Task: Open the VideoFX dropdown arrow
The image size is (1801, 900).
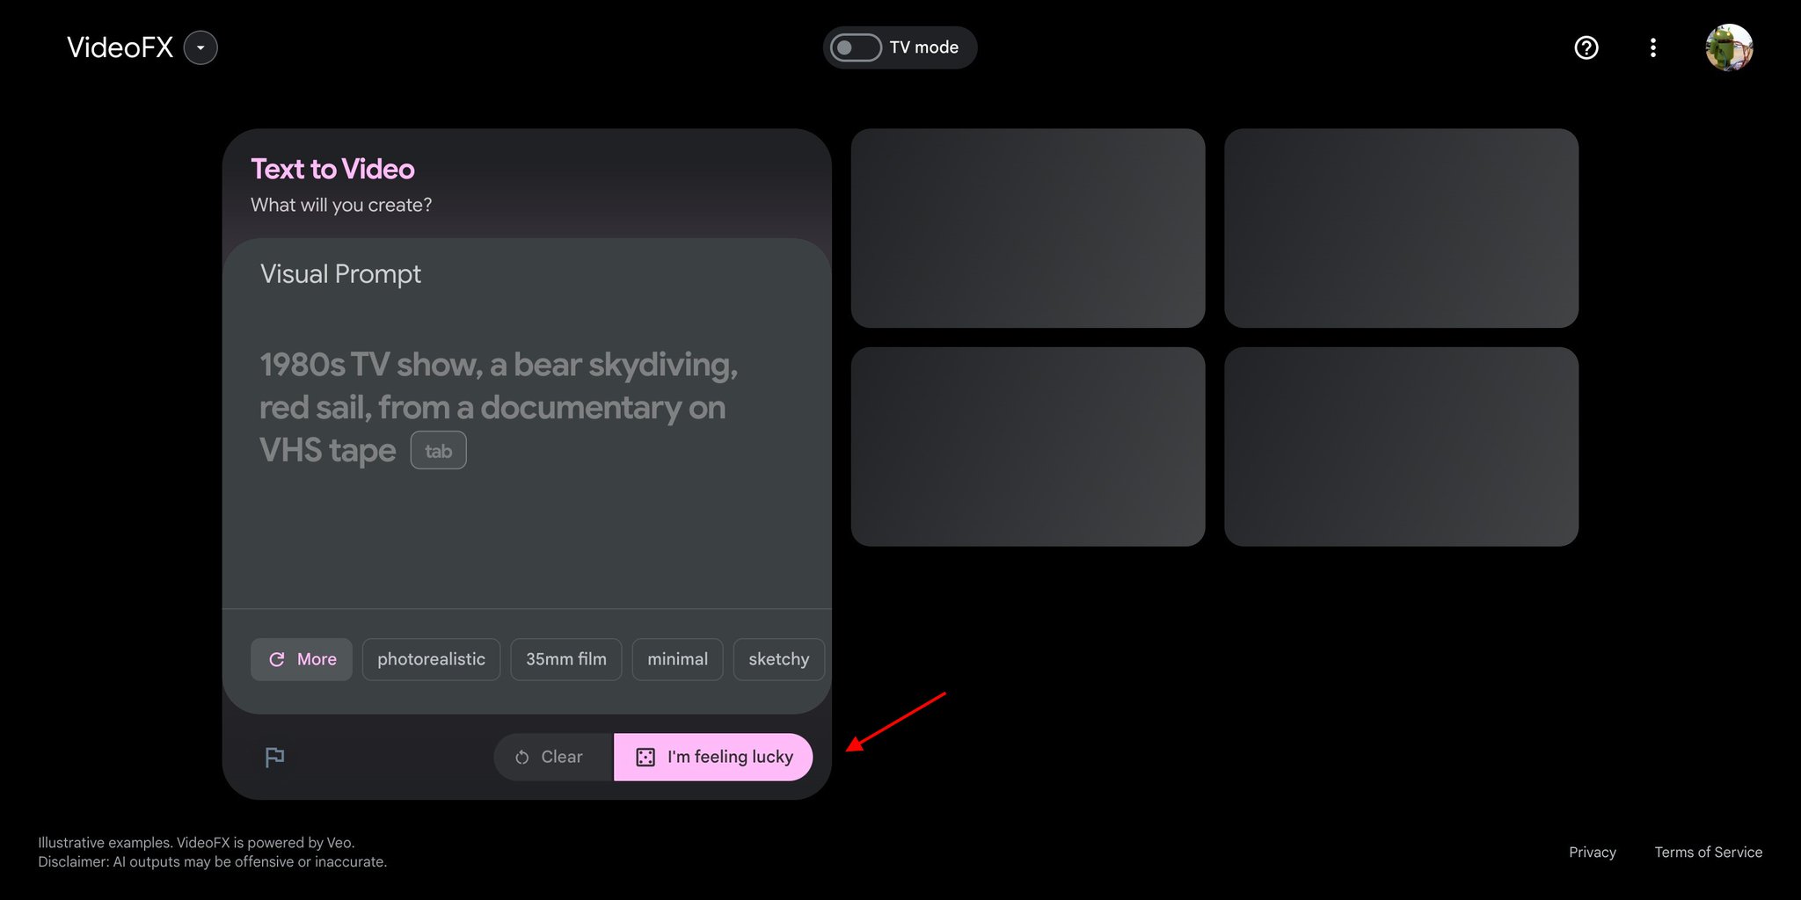Action: [x=201, y=47]
